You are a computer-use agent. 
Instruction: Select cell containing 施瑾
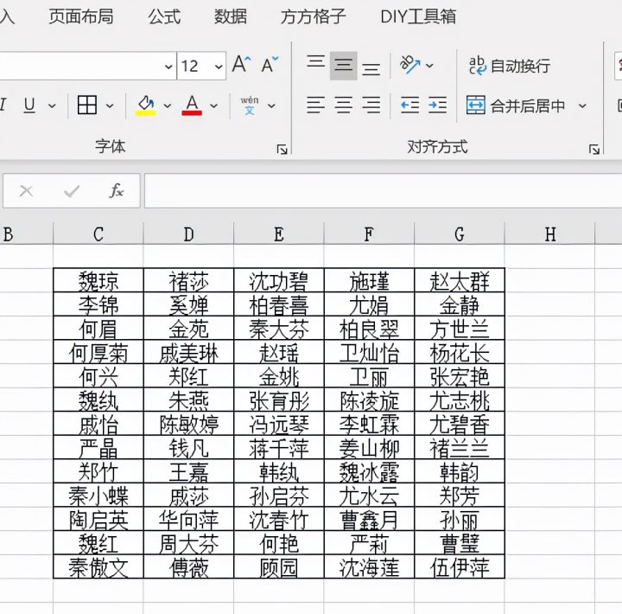click(x=369, y=280)
